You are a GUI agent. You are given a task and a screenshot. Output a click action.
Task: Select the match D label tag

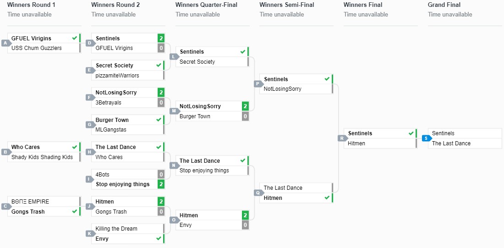tap(90, 43)
